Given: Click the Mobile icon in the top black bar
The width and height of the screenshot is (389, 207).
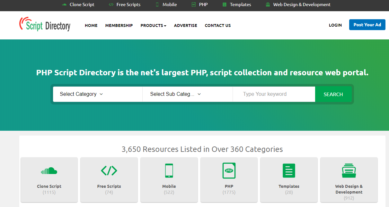Looking at the screenshot, I should click(x=157, y=4).
